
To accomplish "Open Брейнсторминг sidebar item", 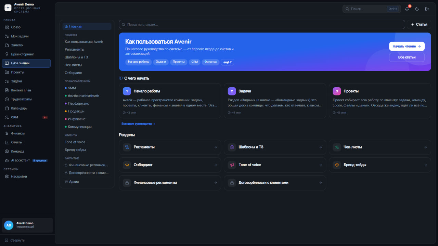I will pyautogui.click(x=26, y=54).
